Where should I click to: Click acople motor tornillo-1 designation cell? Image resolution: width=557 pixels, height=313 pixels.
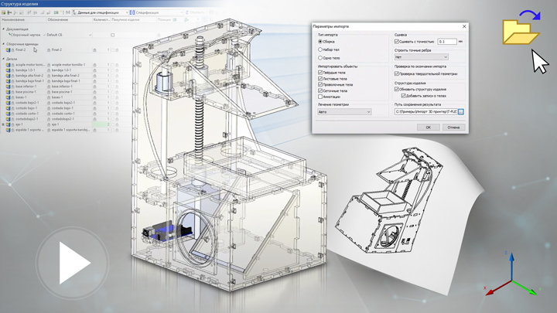[x=69, y=65]
